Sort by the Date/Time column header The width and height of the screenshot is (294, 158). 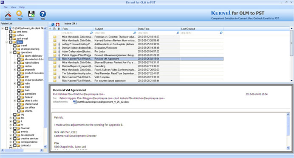pyautogui.click(x=158, y=29)
